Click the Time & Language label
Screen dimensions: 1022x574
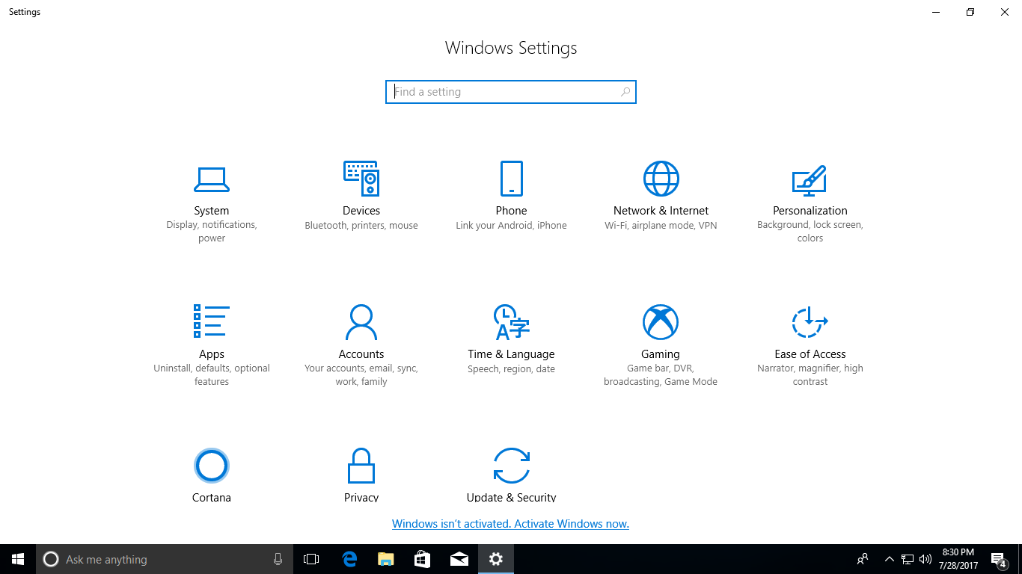pyautogui.click(x=511, y=354)
